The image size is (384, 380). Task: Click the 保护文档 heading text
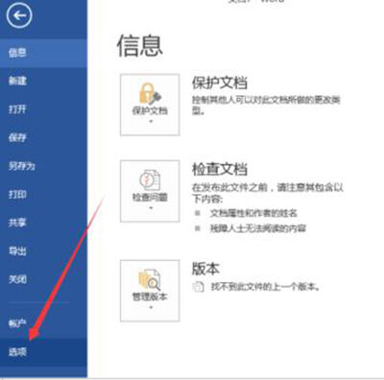pos(220,83)
